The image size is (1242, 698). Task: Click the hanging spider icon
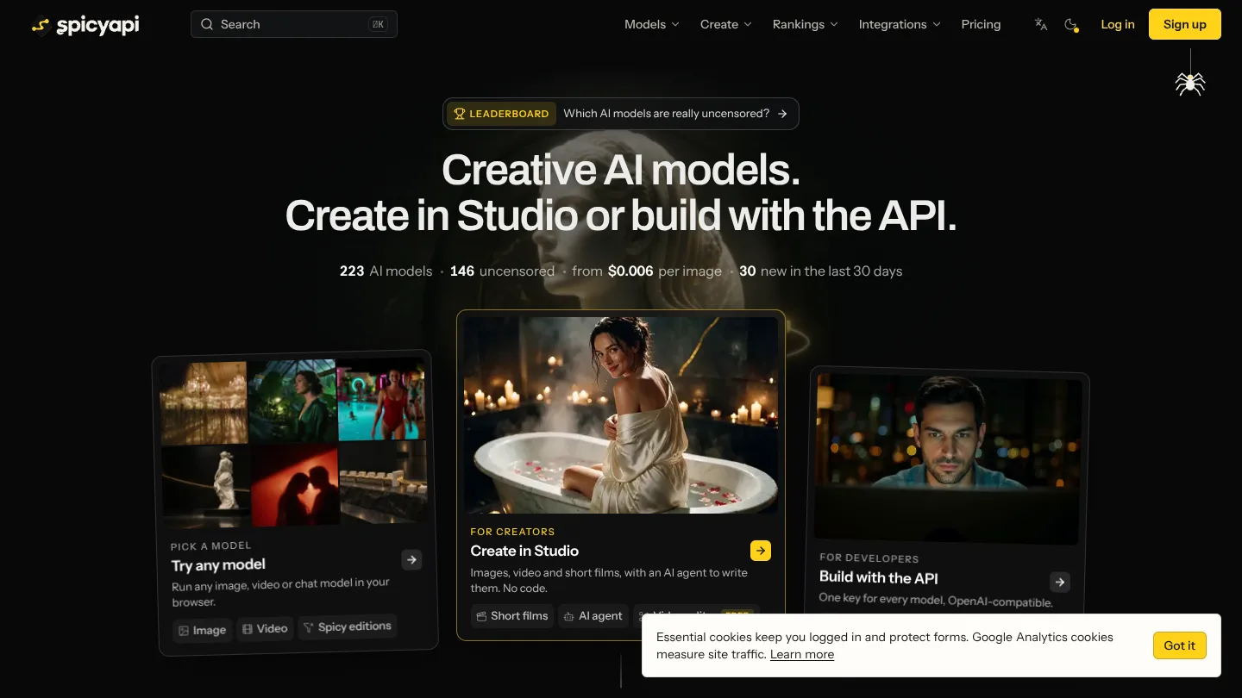click(1190, 83)
